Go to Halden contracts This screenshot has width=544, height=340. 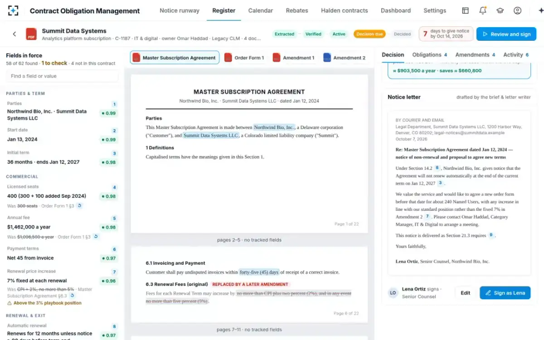[345, 10]
